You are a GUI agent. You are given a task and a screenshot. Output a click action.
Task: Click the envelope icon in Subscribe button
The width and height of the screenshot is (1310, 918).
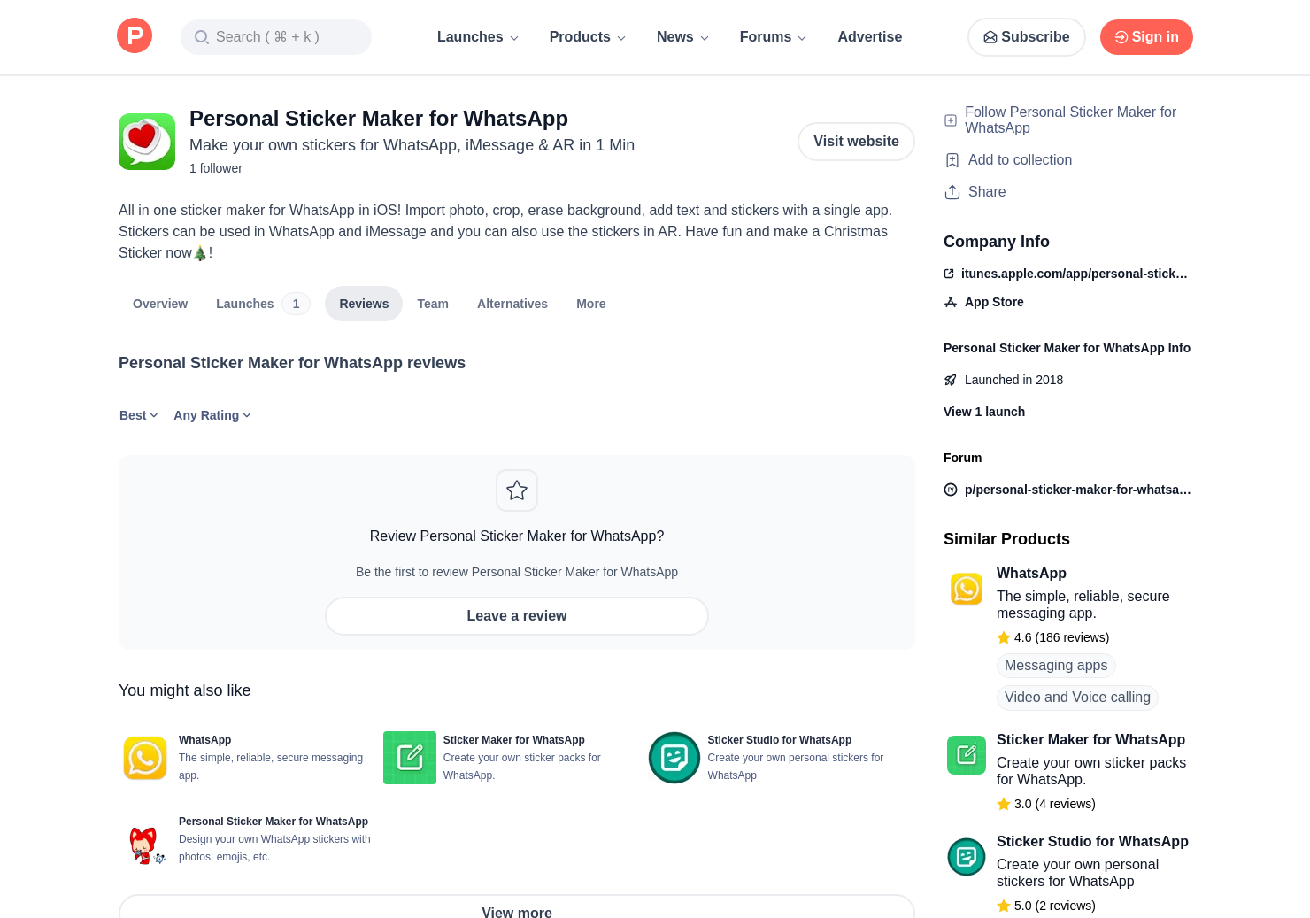990,37
